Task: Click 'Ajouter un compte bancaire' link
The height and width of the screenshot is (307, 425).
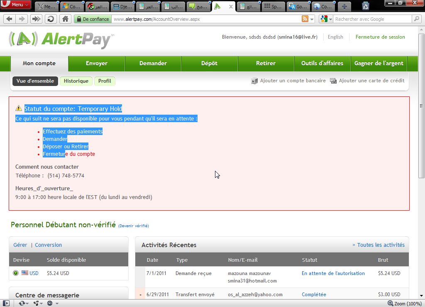Action: coord(293,81)
